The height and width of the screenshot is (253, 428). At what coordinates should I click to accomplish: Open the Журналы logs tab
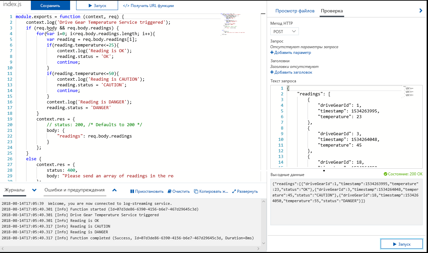[14, 190]
